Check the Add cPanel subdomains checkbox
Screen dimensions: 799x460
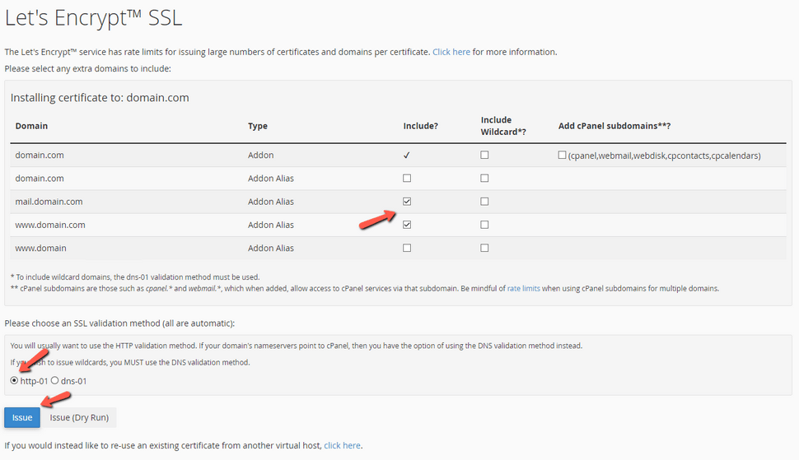[562, 155]
